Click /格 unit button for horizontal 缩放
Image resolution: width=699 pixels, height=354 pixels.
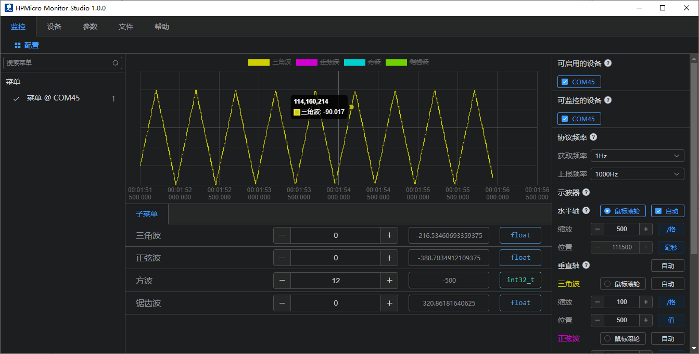click(x=671, y=229)
